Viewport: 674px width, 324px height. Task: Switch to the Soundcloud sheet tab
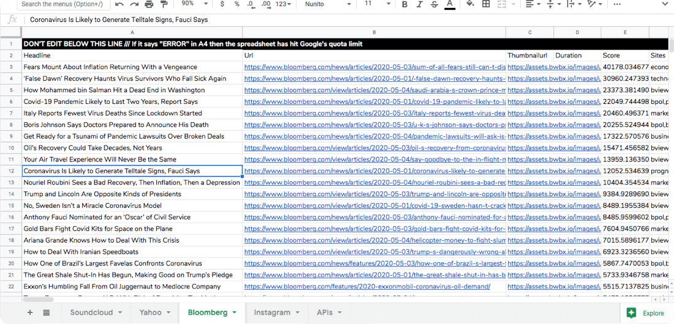pyautogui.click(x=92, y=312)
